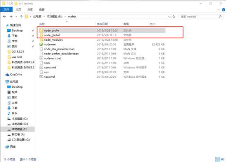Open 本地磁盘 (C:) drive
The width and height of the screenshot is (226, 162).
[x=20, y=118]
